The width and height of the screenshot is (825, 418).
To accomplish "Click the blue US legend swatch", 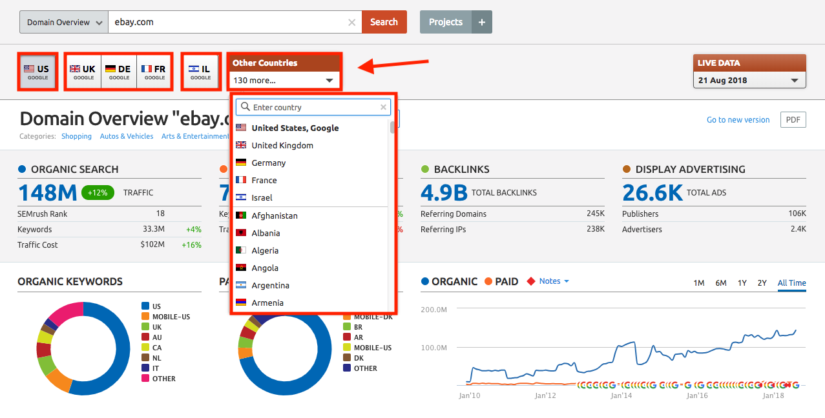I will 146,306.
